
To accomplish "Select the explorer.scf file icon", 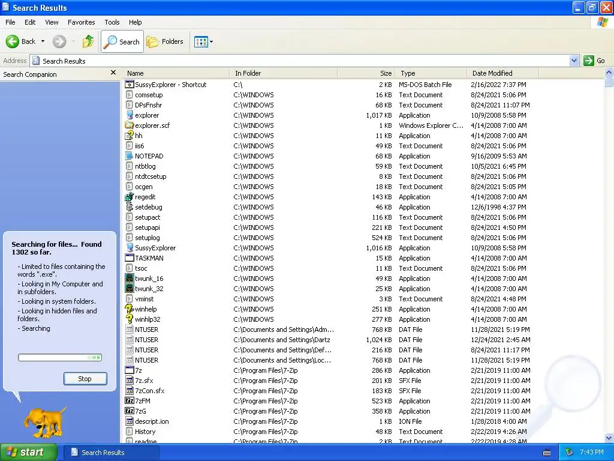I will coord(130,125).
